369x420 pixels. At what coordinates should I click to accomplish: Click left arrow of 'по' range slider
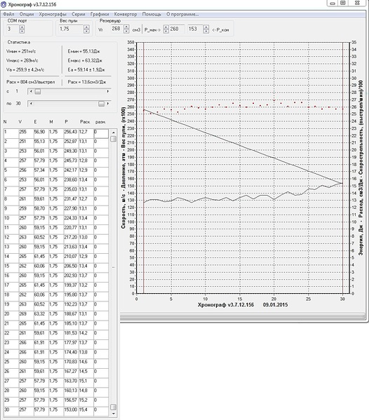[x=31, y=104]
